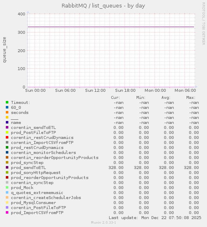207x227 pixels.
Task: Select the 'prod_ImportCSVfromFTP' legend entry
Action: (x=37, y=212)
